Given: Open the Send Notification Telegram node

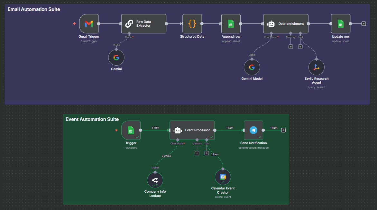Looking at the screenshot, I should point(253,130).
